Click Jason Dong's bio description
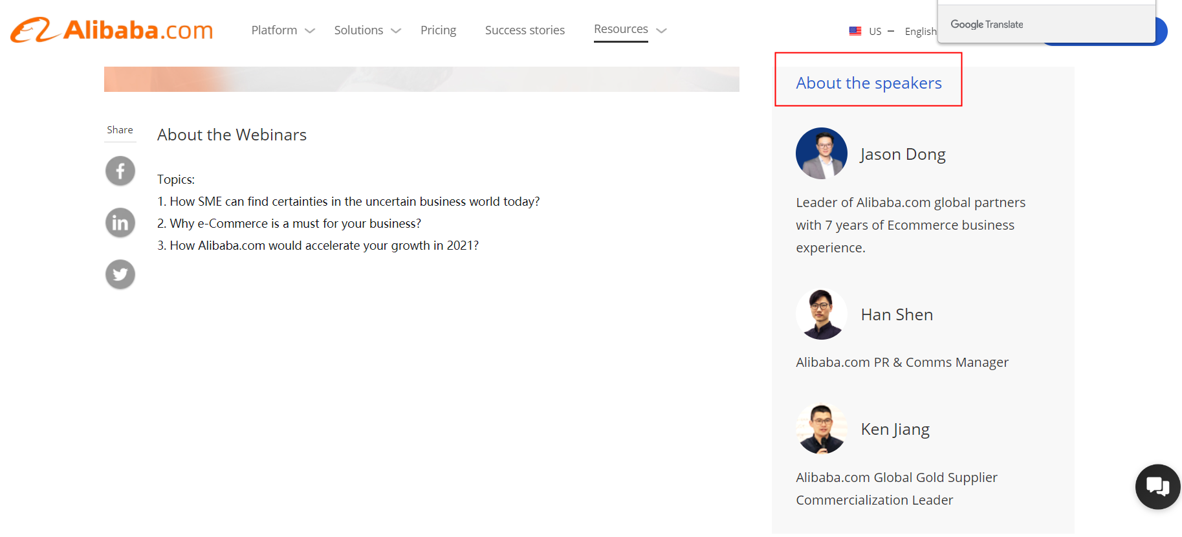The width and height of the screenshot is (1182, 537). pyautogui.click(x=911, y=225)
